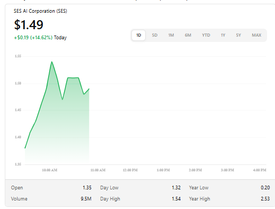Click the 10:00 AM axis label
This screenshot has height=209, width=275.
click(x=50, y=170)
